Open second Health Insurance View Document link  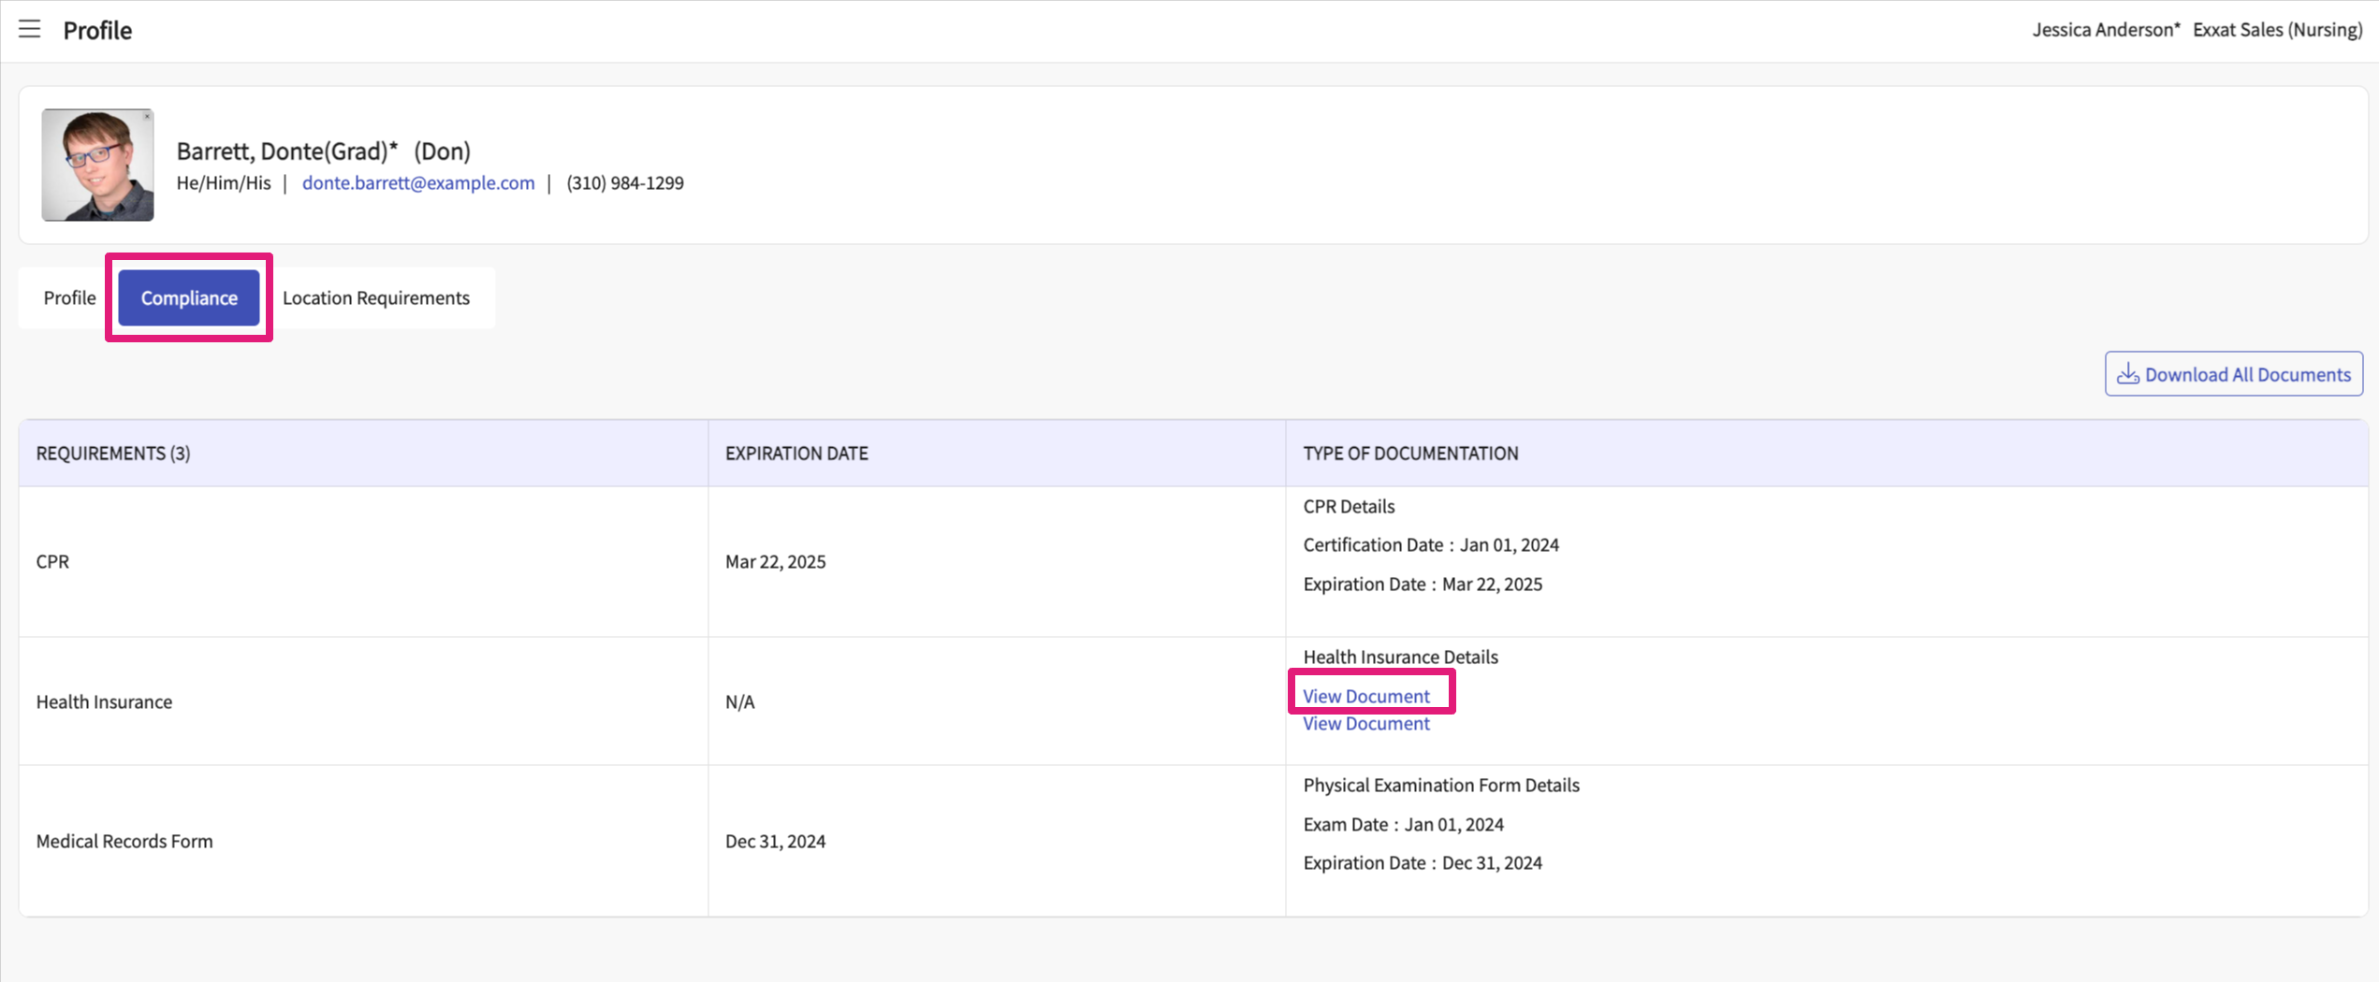[1365, 724]
